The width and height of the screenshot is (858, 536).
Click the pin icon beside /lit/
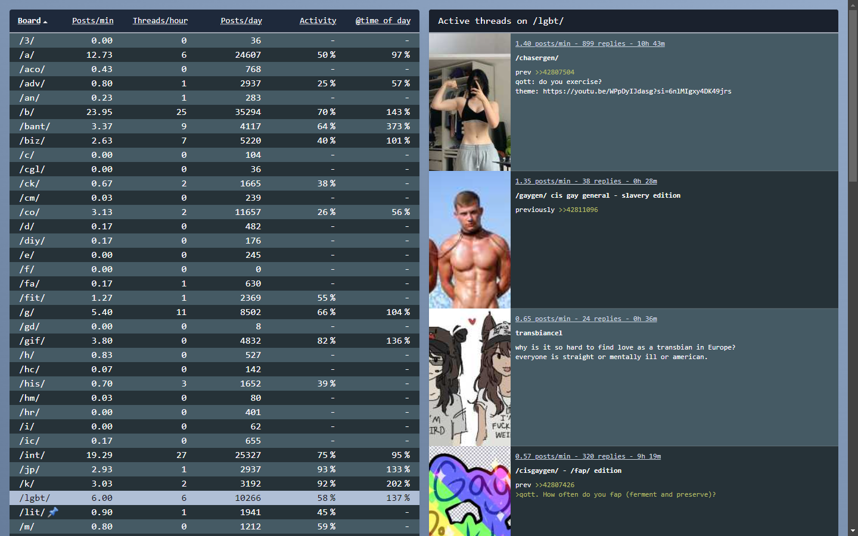pos(53,512)
